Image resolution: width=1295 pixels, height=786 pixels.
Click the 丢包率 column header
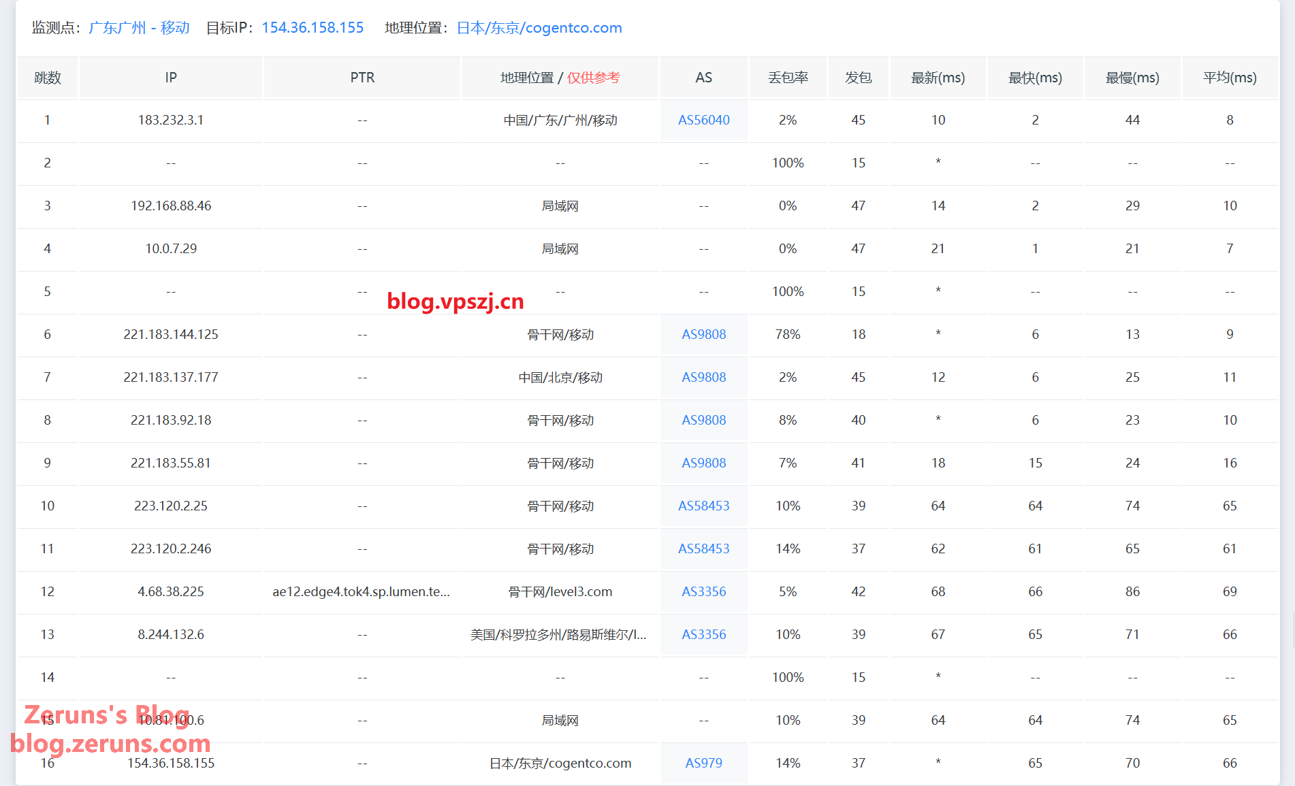pos(788,78)
